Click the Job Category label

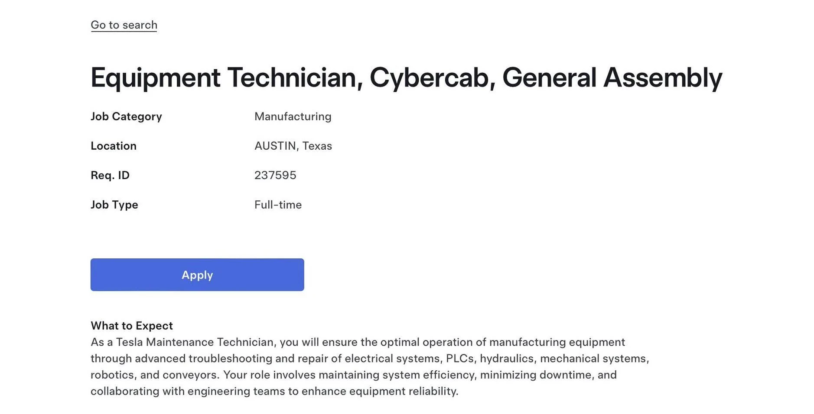pos(126,116)
